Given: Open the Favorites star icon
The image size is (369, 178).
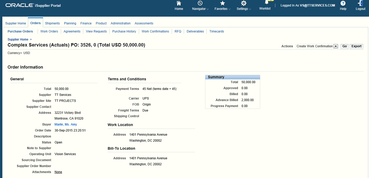Looking at the screenshot, I should 223,3.
